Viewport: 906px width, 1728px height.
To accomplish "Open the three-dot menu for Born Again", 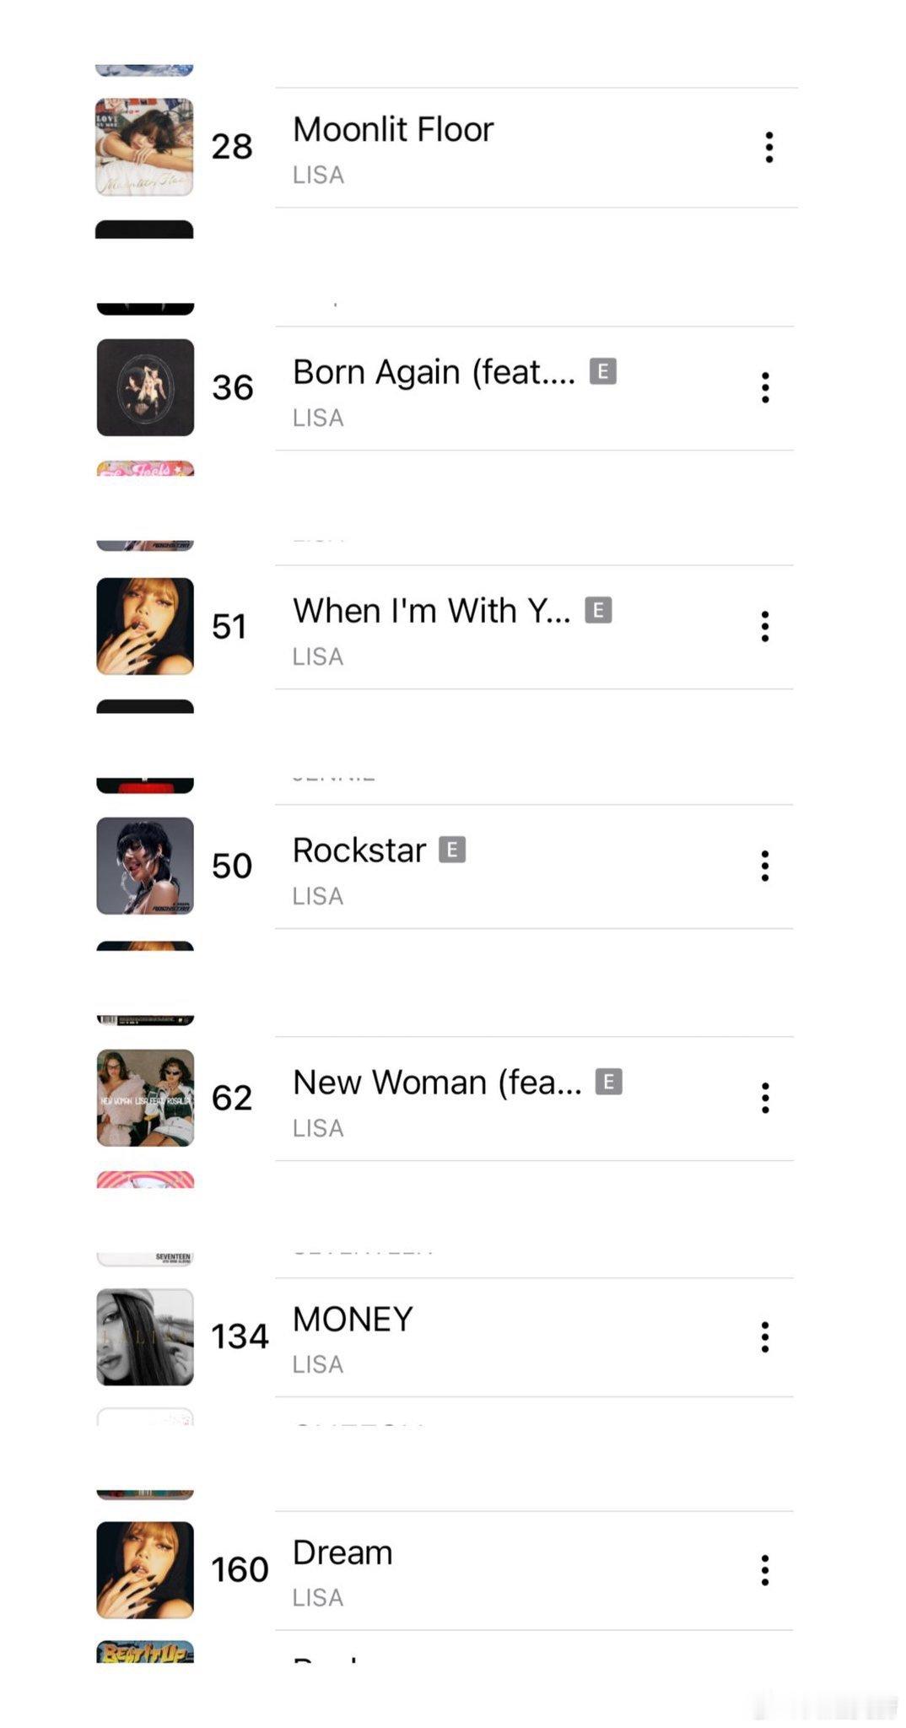I will point(765,387).
